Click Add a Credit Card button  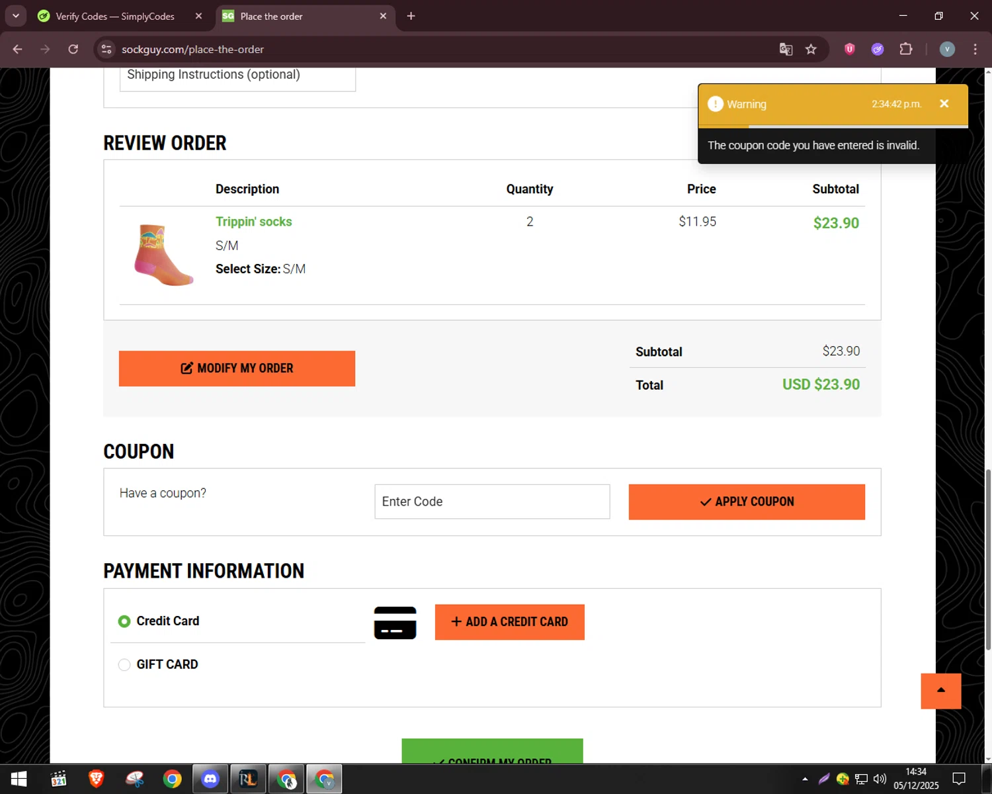509,622
